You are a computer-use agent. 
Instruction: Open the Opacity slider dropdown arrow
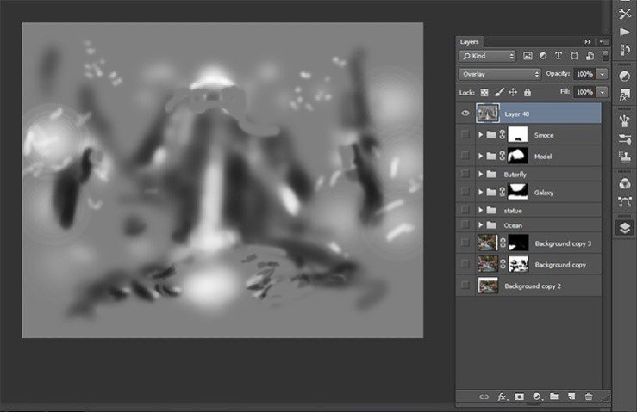click(602, 74)
